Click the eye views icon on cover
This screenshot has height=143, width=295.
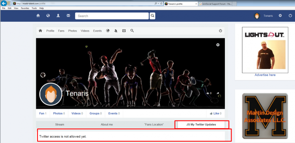208,93
